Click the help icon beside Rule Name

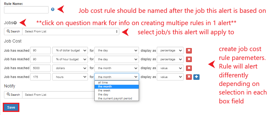point(53,9)
